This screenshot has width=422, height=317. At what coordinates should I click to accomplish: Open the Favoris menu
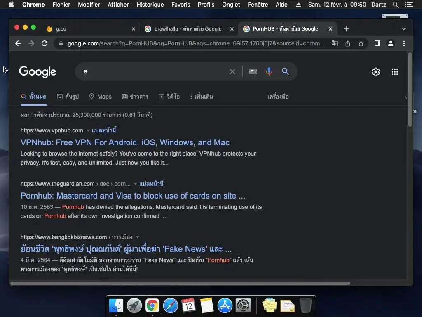point(181,5)
